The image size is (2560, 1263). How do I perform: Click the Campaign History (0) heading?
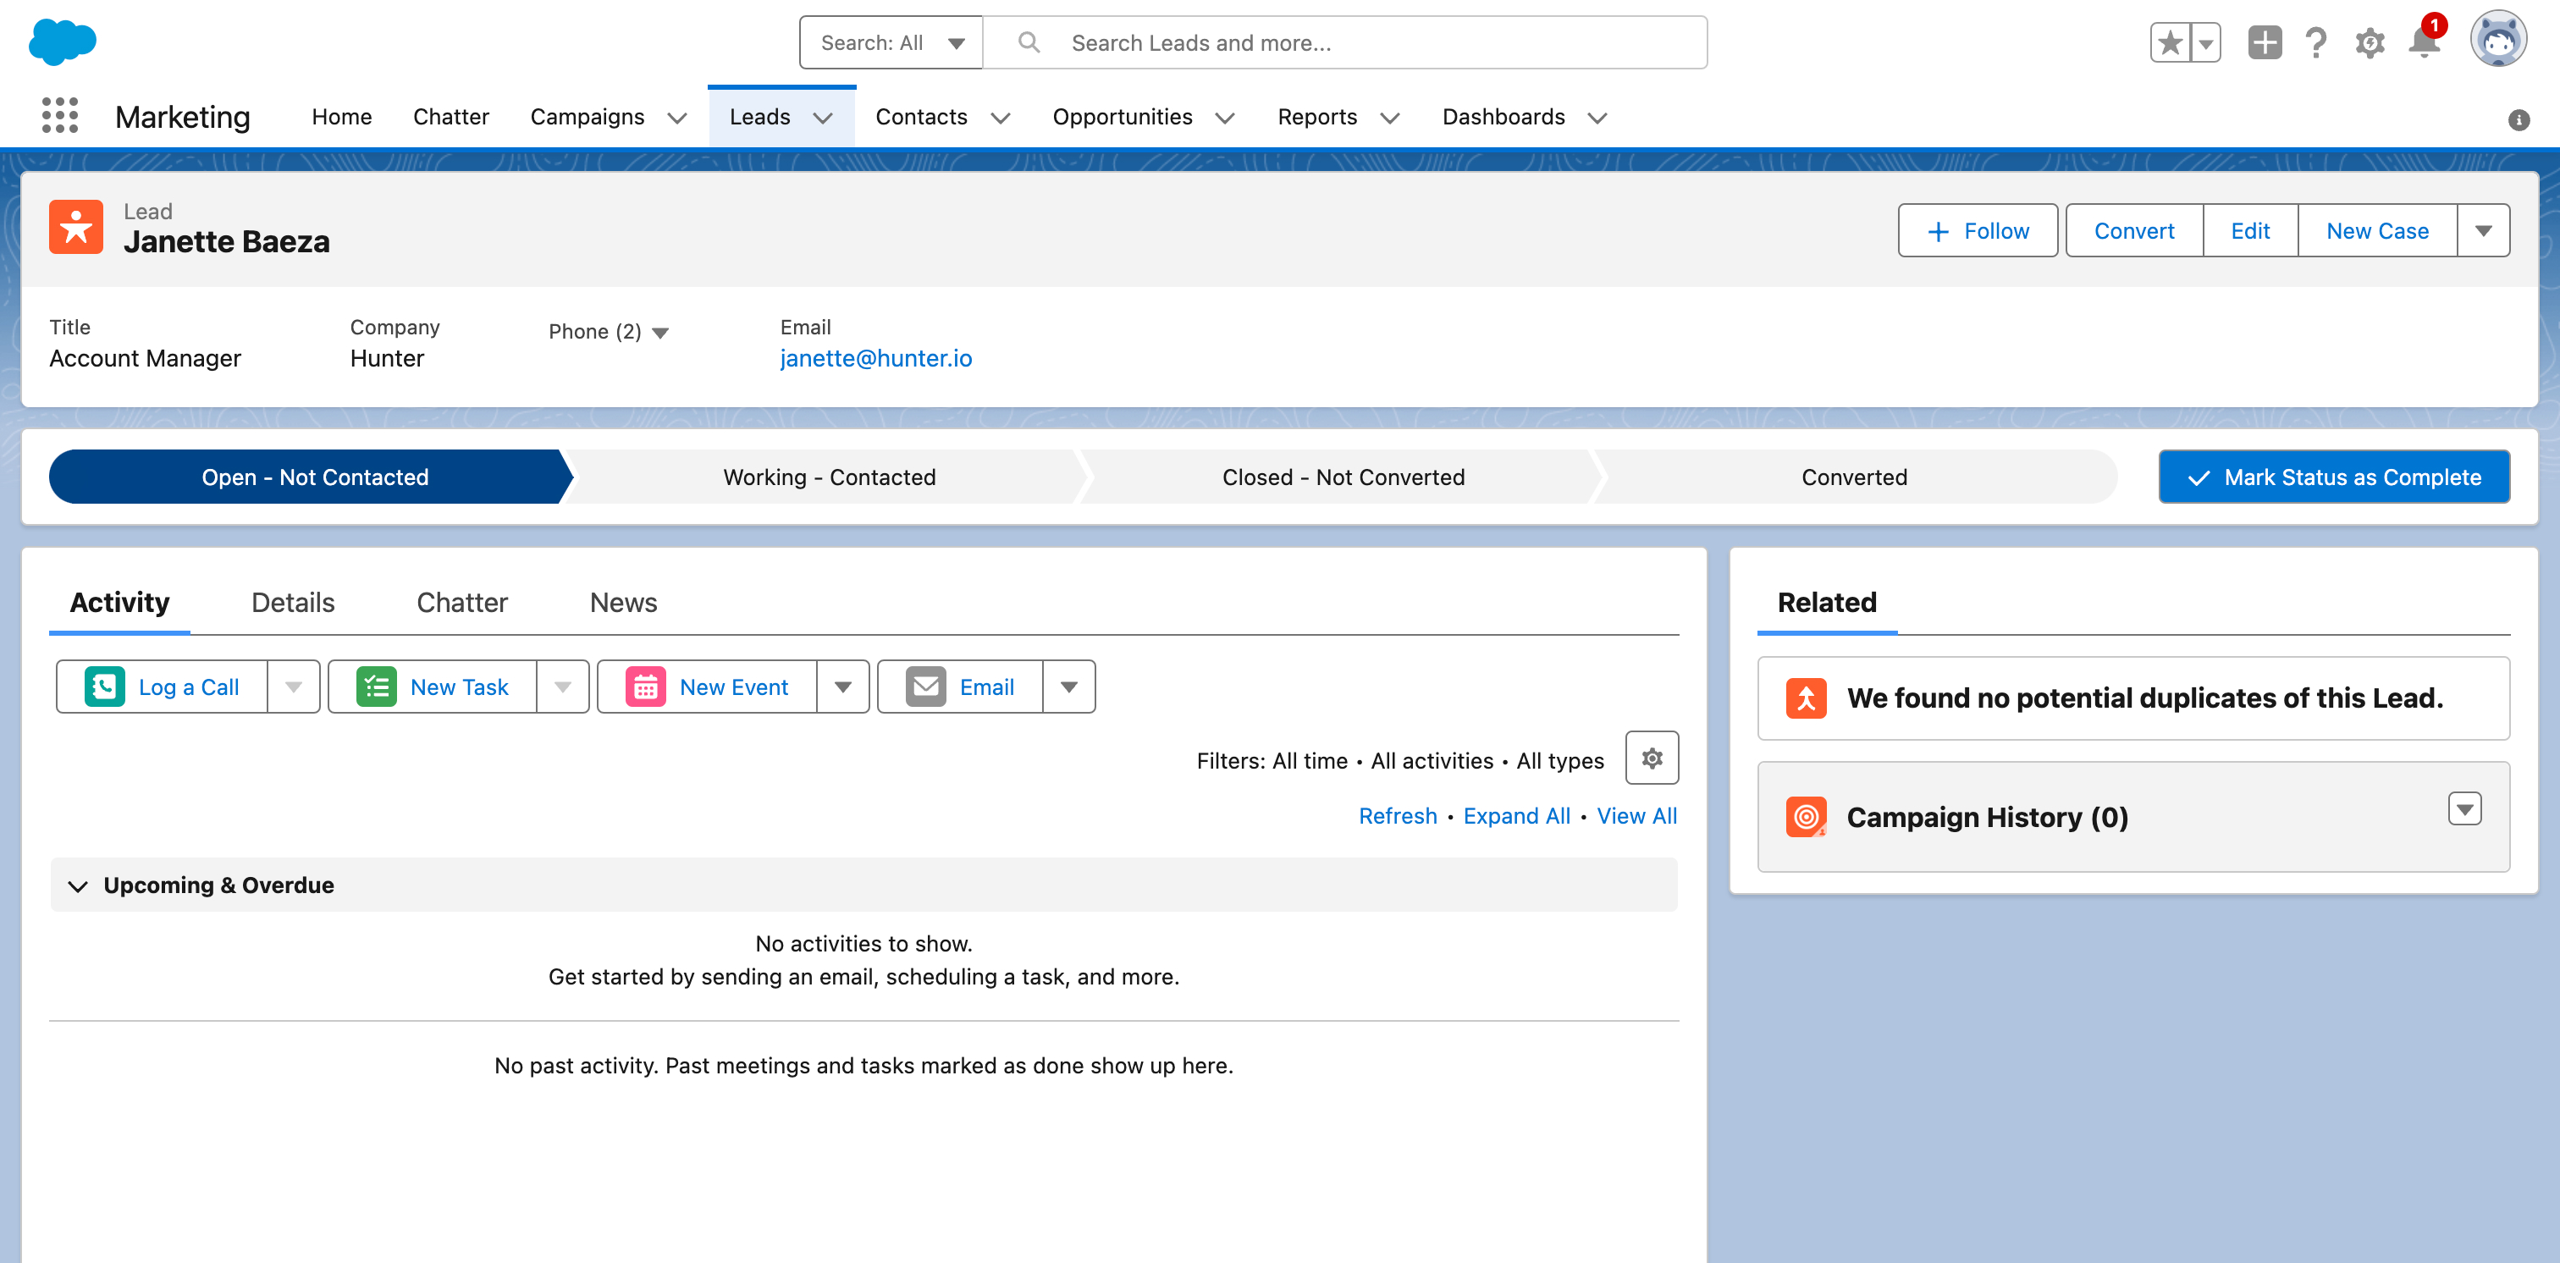[x=1987, y=817]
